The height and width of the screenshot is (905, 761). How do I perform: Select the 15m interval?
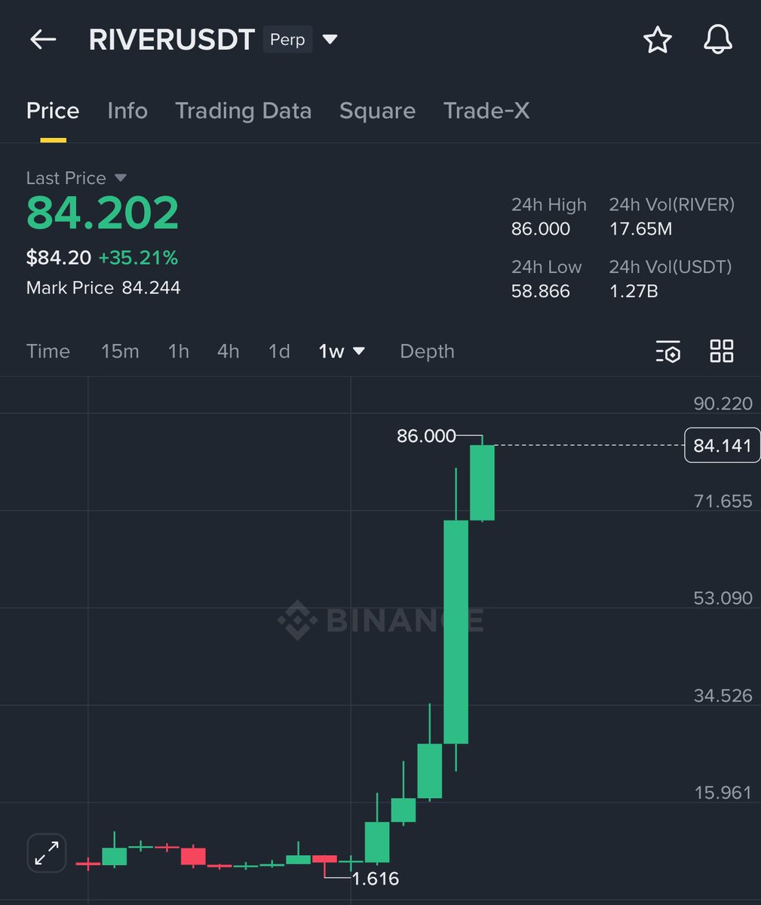pyautogui.click(x=120, y=351)
